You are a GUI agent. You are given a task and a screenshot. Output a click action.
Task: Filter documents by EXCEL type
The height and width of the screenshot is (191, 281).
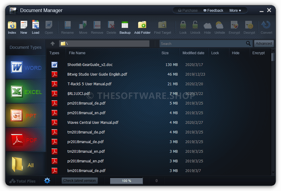coord(26,91)
